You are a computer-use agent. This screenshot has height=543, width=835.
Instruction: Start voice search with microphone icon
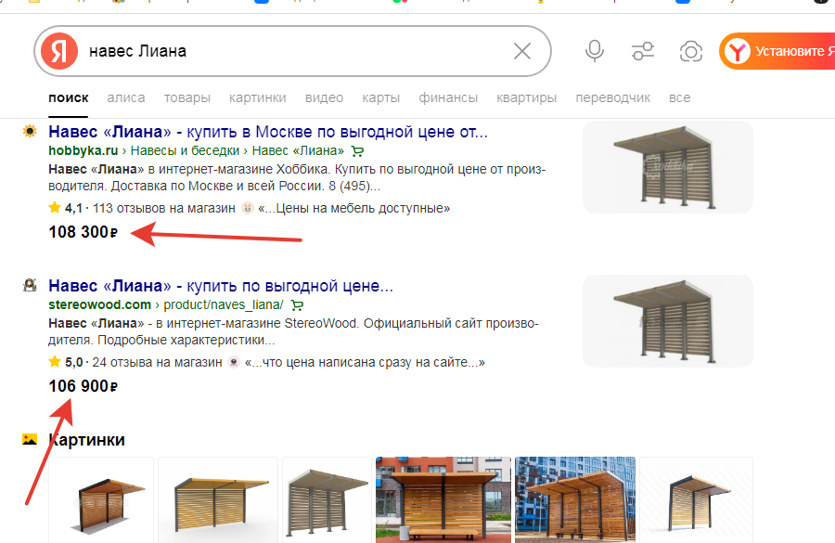tap(595, 51)
